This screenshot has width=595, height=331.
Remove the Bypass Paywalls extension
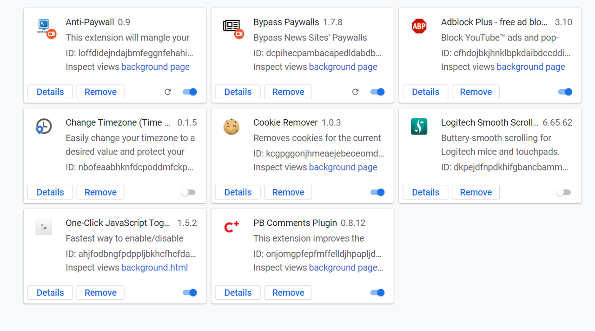point(288,92)
